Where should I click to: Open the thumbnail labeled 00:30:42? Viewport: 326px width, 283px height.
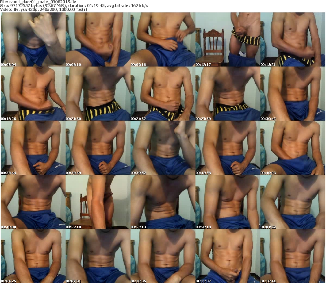pos(293,94)
